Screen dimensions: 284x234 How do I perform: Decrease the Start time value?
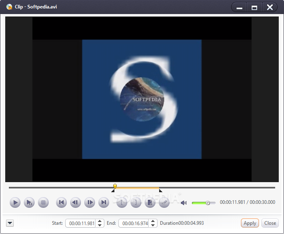[x=100, y=225]
